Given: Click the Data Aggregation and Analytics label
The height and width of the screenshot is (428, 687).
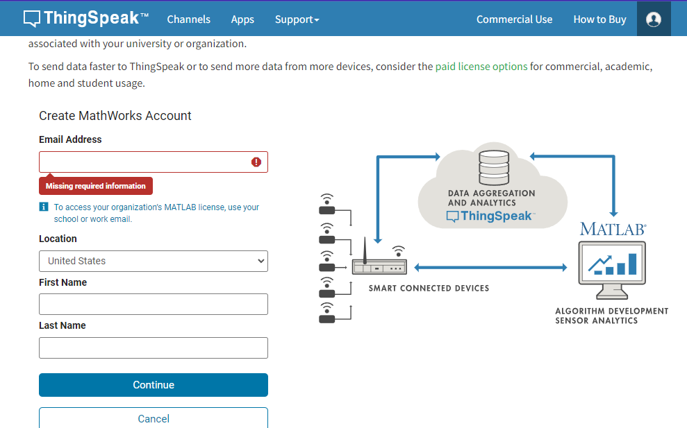Looking at the screenshot, I should tap(491, 198).
